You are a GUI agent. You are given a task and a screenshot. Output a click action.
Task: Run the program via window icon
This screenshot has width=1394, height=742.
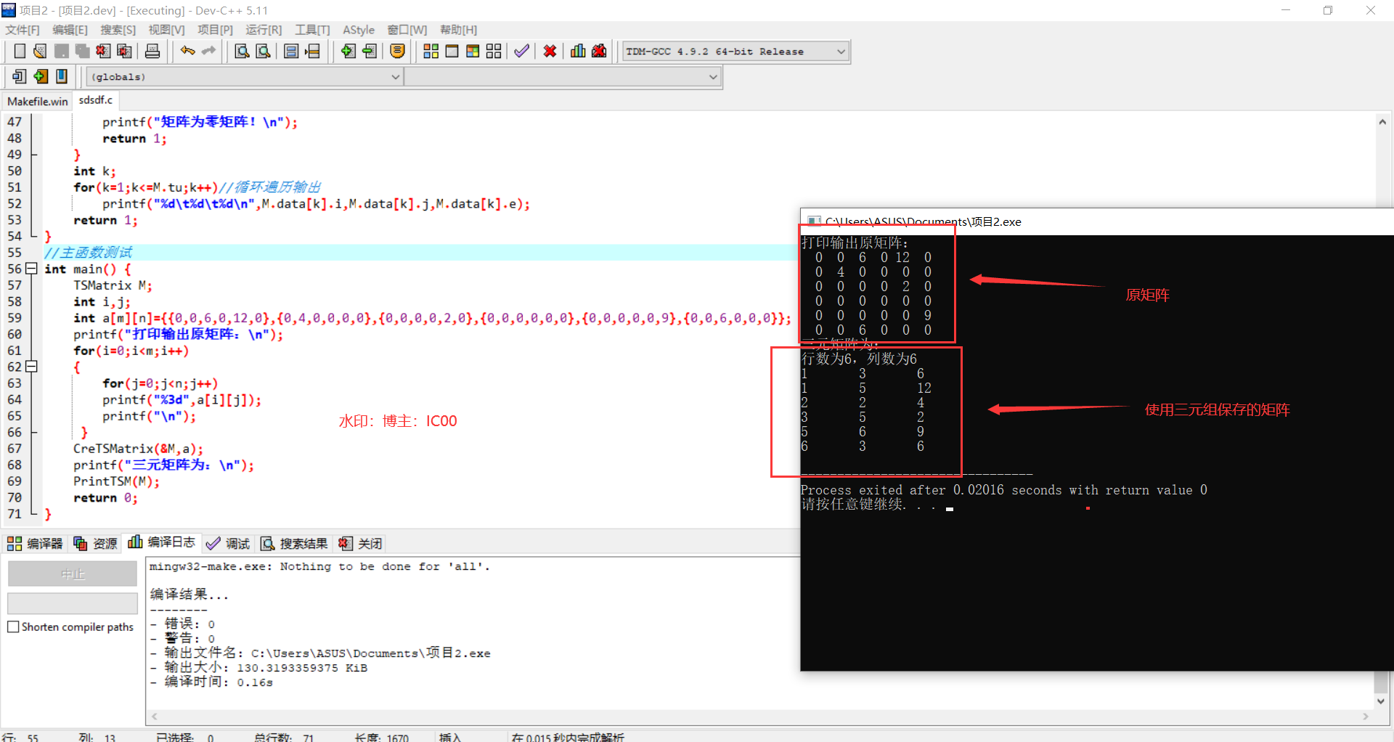452,51
